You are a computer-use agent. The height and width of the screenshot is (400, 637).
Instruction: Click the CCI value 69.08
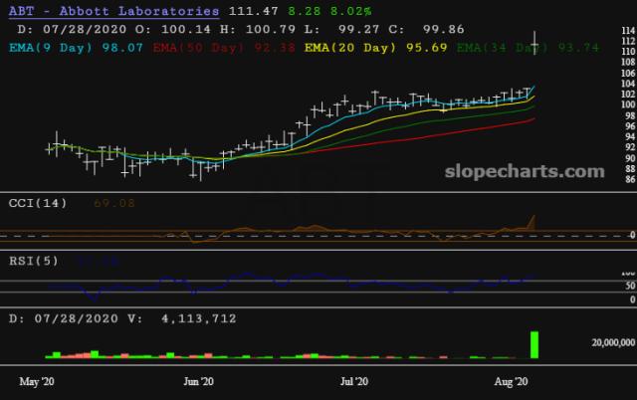click(x=114, y=203)
